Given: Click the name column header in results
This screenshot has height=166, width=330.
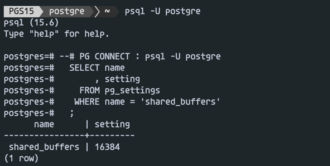Looking at the screenshot, I should [44, 124].
